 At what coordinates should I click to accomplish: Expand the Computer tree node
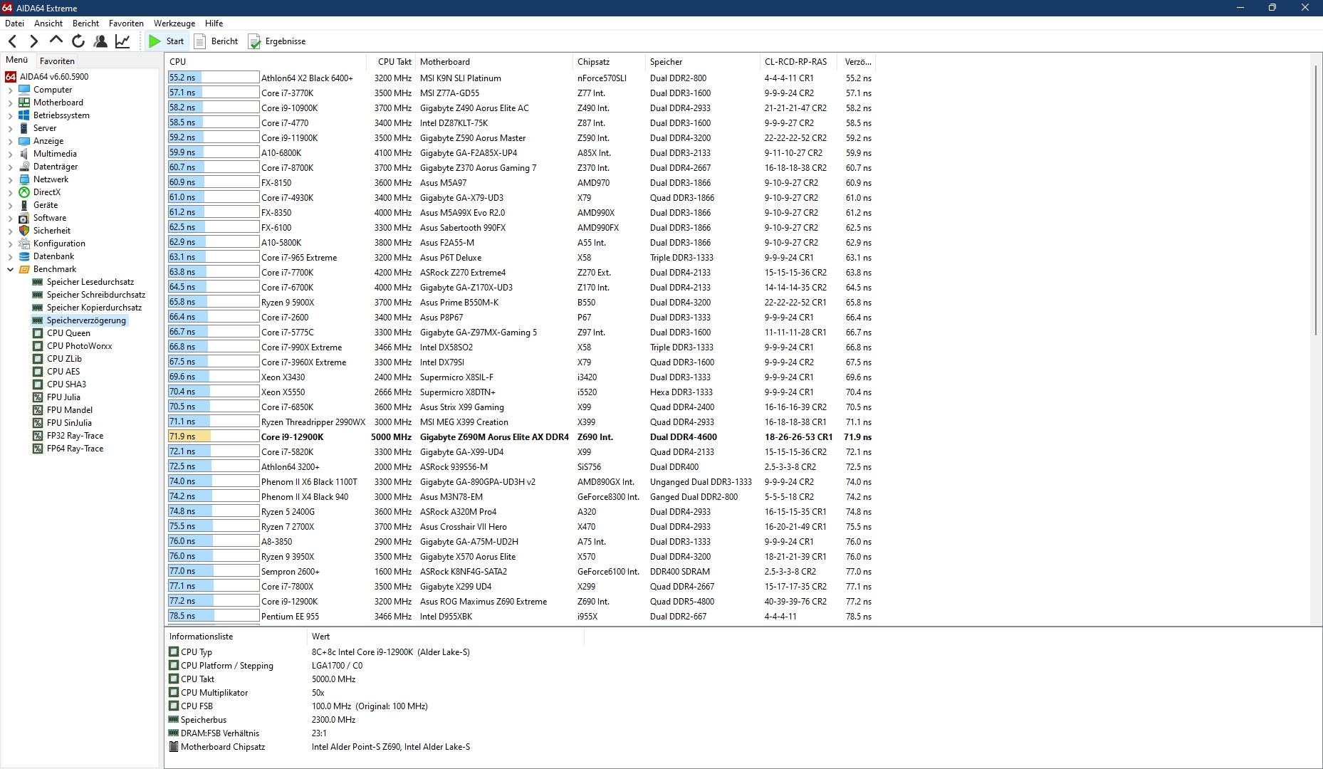coord(10,90)
